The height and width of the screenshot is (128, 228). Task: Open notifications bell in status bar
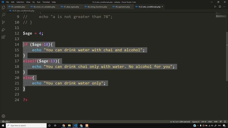[x=225, y=122]
